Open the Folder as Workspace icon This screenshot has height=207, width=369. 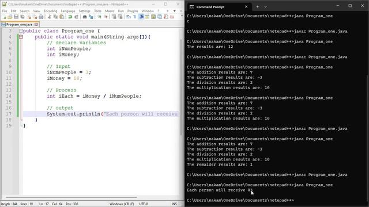point(172,17)
